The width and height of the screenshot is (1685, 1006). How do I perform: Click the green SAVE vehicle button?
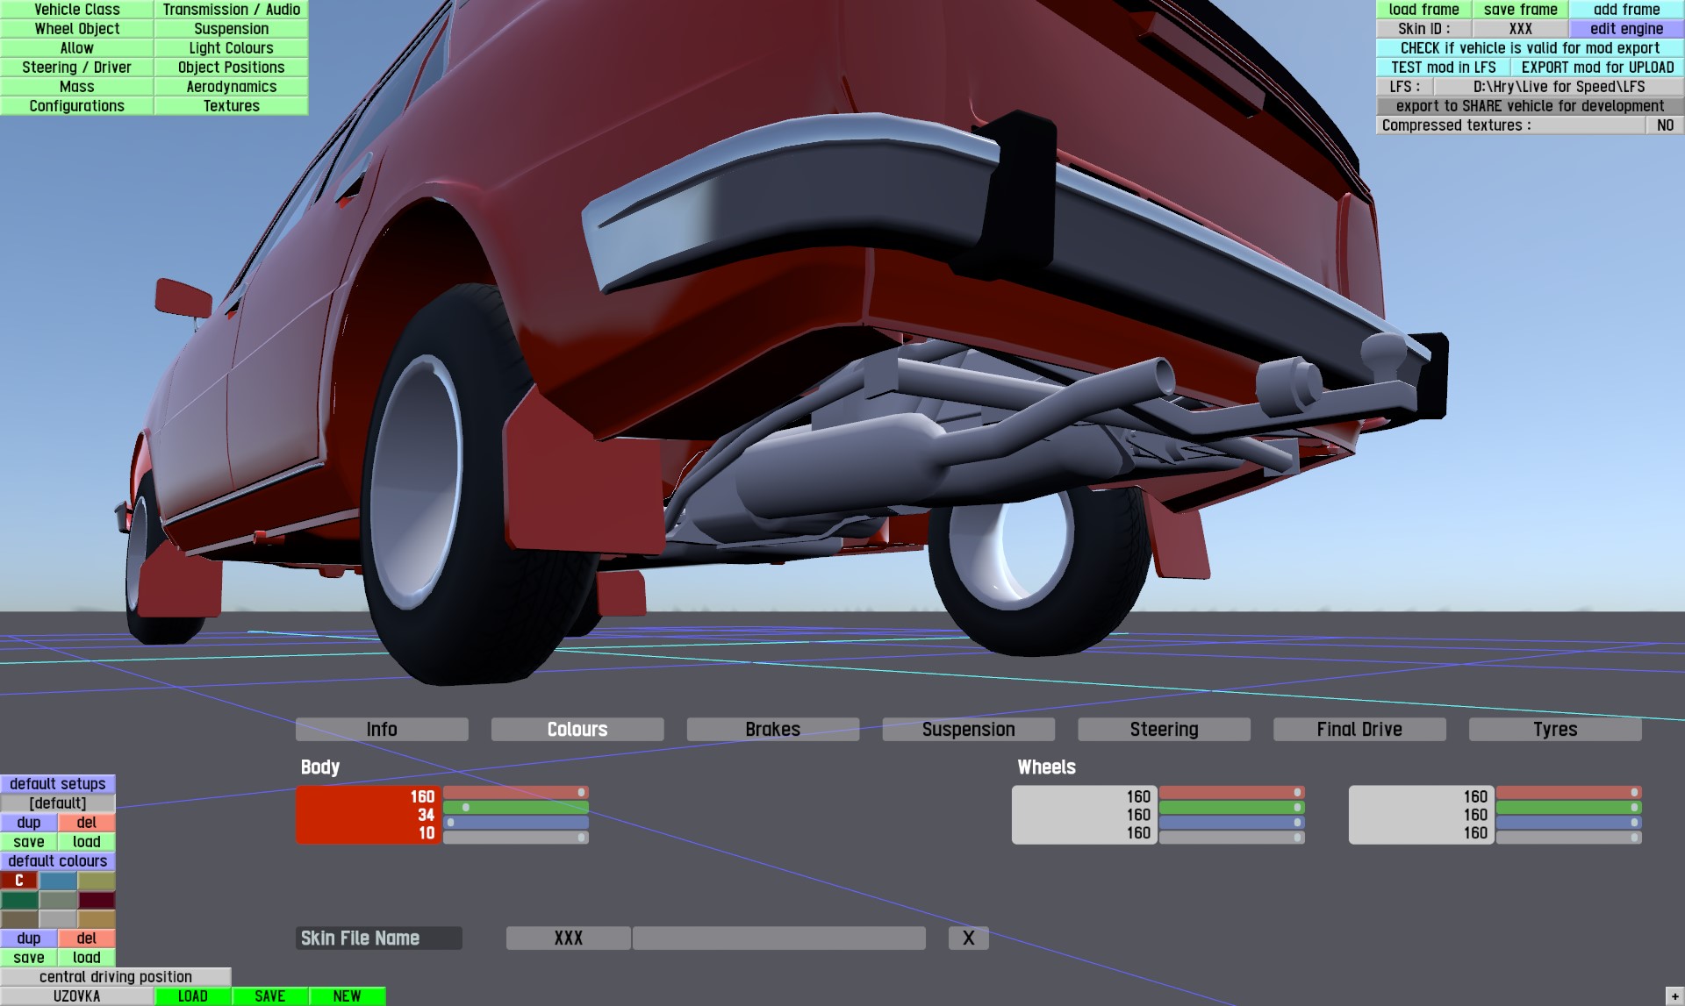[269, 996]
